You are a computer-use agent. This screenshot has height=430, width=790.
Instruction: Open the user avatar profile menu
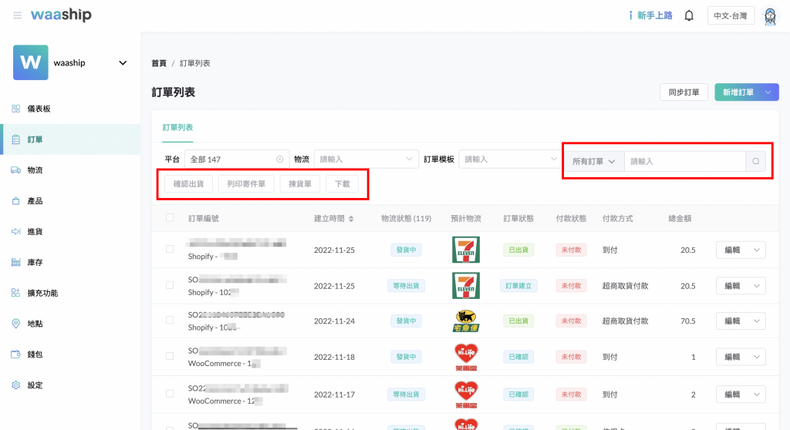tap(769, 15)
